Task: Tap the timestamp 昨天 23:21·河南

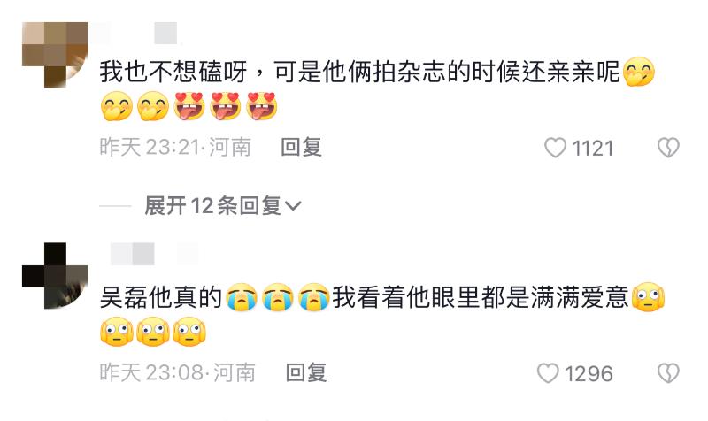Action: 175,147
